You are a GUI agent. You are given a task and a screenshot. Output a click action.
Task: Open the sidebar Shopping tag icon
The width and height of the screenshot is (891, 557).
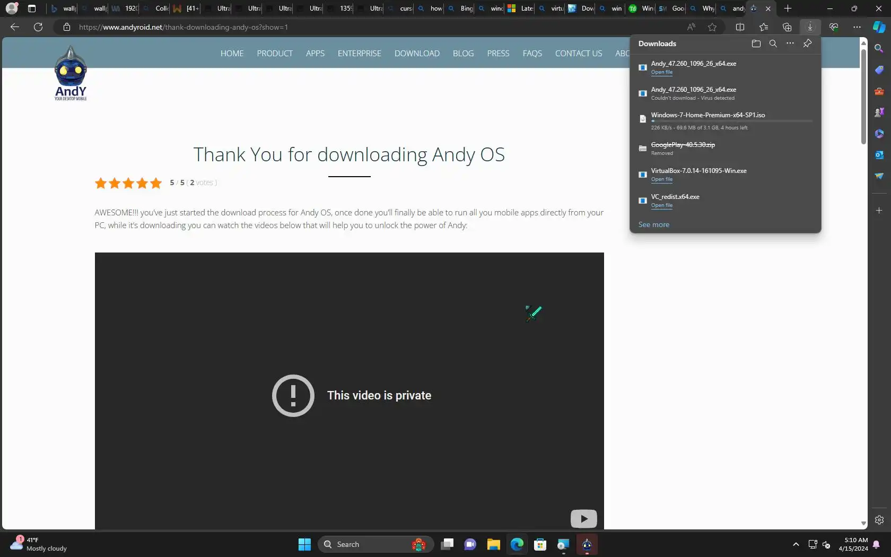click(x=879, y=70)
